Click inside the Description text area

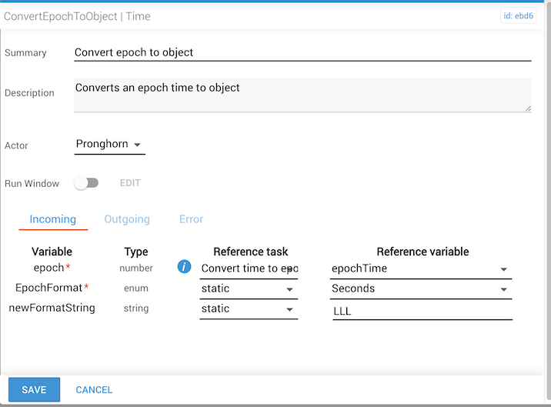point(302,94)
